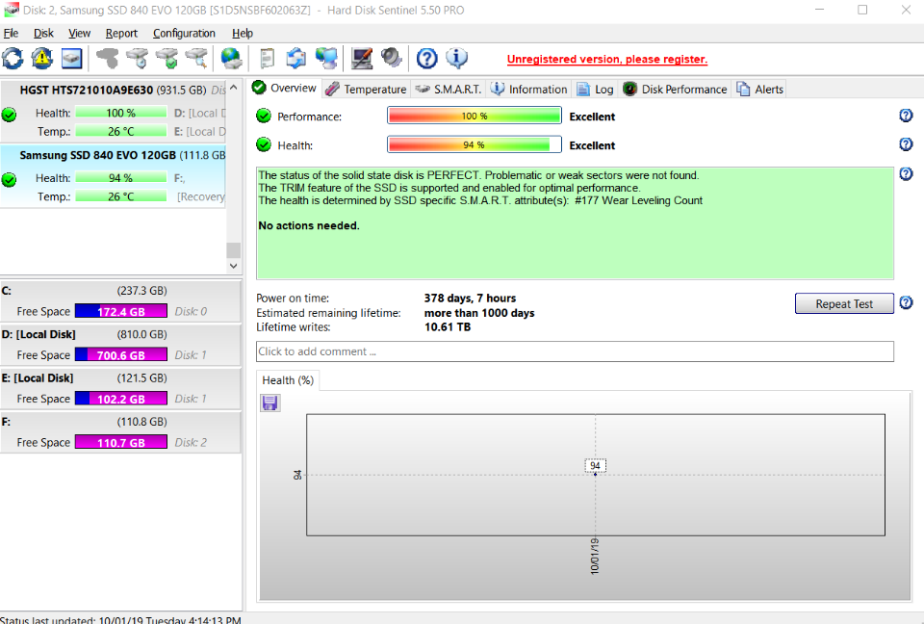This screenshot has height=624, width=924.
Task: Click the disk list scroll up arrow
Action: pyautogui.click(x=233, y=88)
